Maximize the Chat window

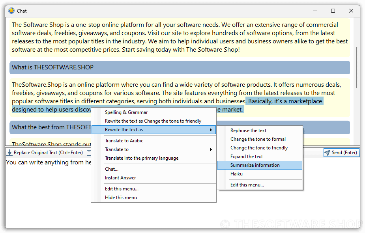tap(333, 11)
